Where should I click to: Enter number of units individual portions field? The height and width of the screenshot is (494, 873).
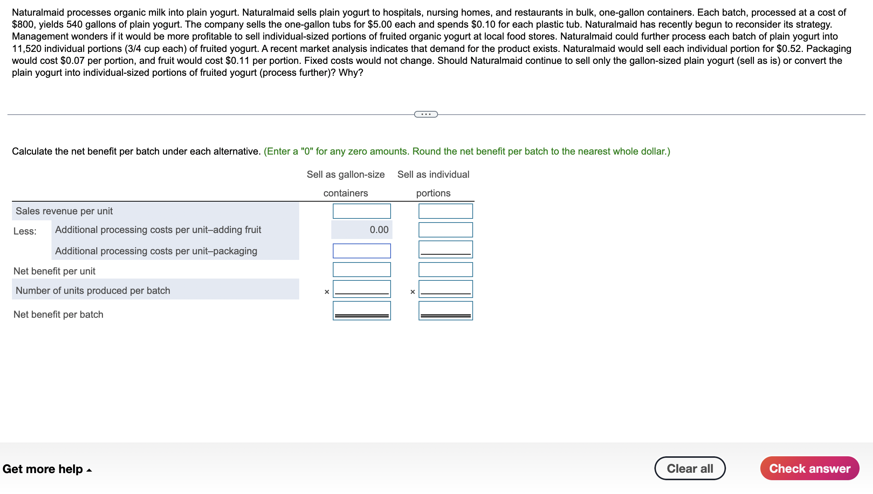[x=445, y=291]
